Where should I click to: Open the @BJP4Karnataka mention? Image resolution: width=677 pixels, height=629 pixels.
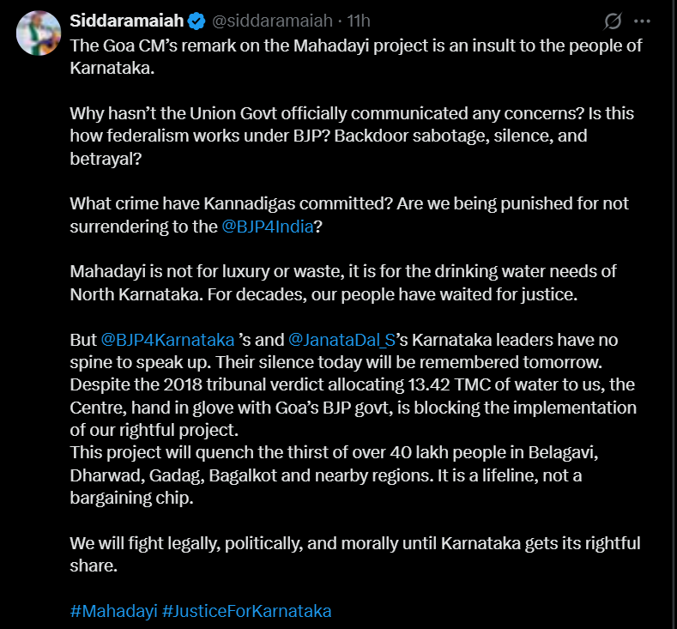[x=167, y=340]
